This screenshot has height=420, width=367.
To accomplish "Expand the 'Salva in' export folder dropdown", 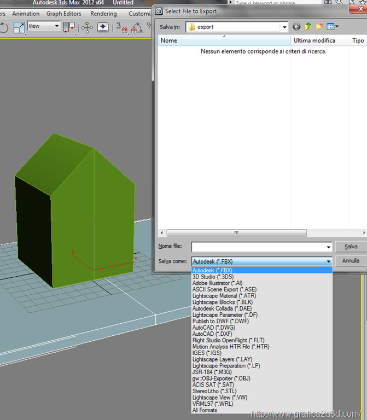I will click(x=284, y=27).
